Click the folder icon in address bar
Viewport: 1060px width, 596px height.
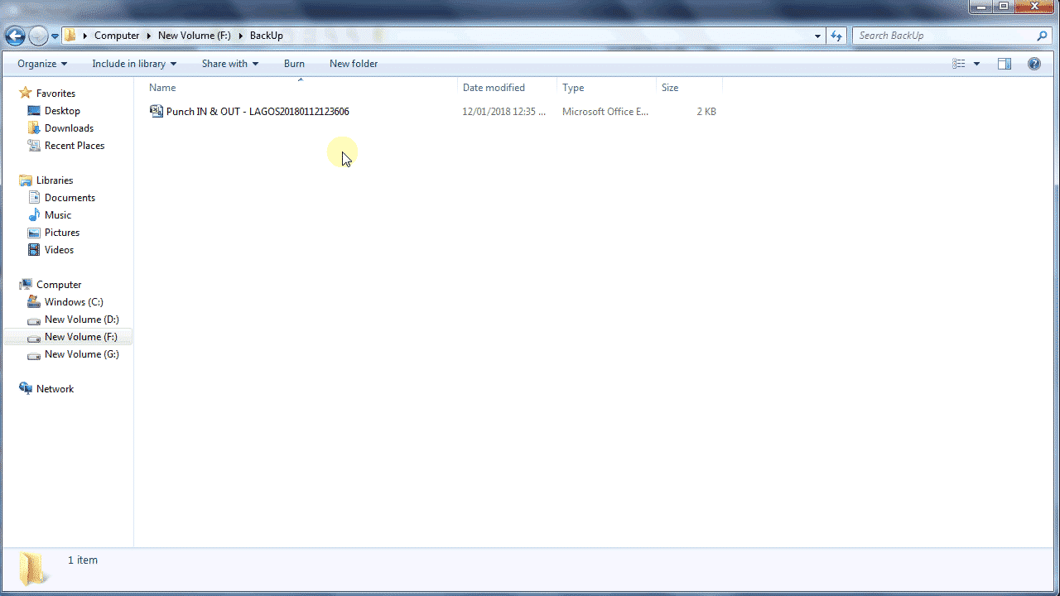tap(70, 36)
